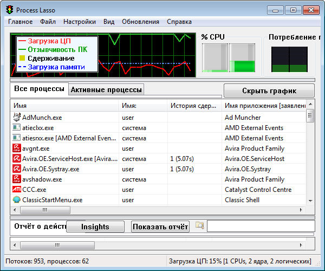Sort by the first Имя column header

64,106
